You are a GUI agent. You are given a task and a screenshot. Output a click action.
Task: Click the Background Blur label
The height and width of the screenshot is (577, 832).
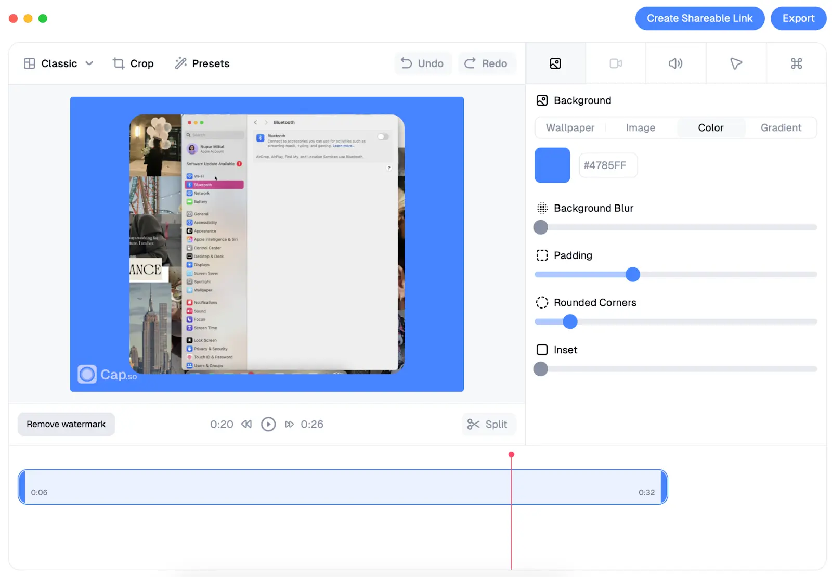pyautogui.click(x=593, y=208)
